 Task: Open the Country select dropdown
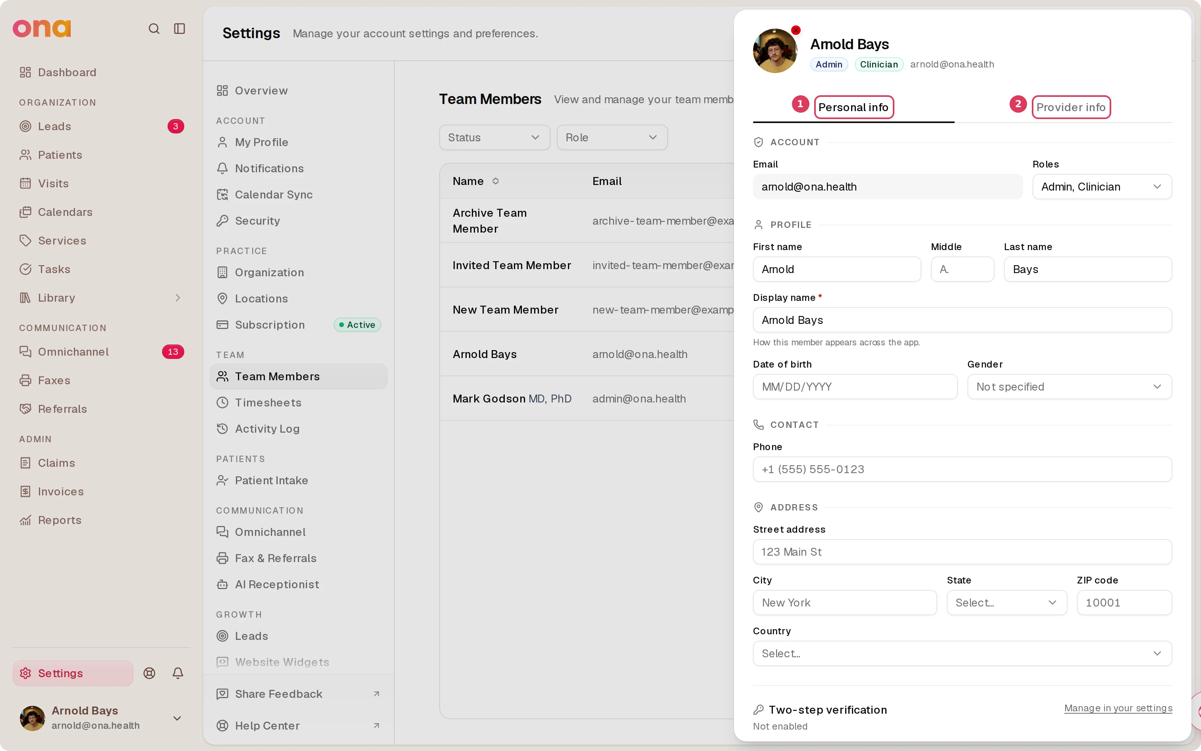coord(962,653)
